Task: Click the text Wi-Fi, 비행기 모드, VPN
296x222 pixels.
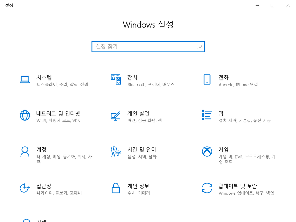Action: (59, 121)
